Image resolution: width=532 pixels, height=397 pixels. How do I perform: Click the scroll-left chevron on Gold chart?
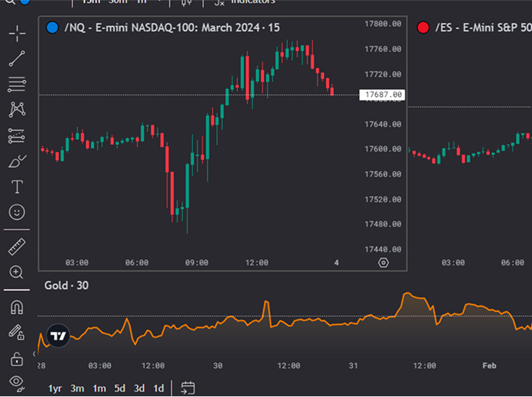[x=34, y=354]
